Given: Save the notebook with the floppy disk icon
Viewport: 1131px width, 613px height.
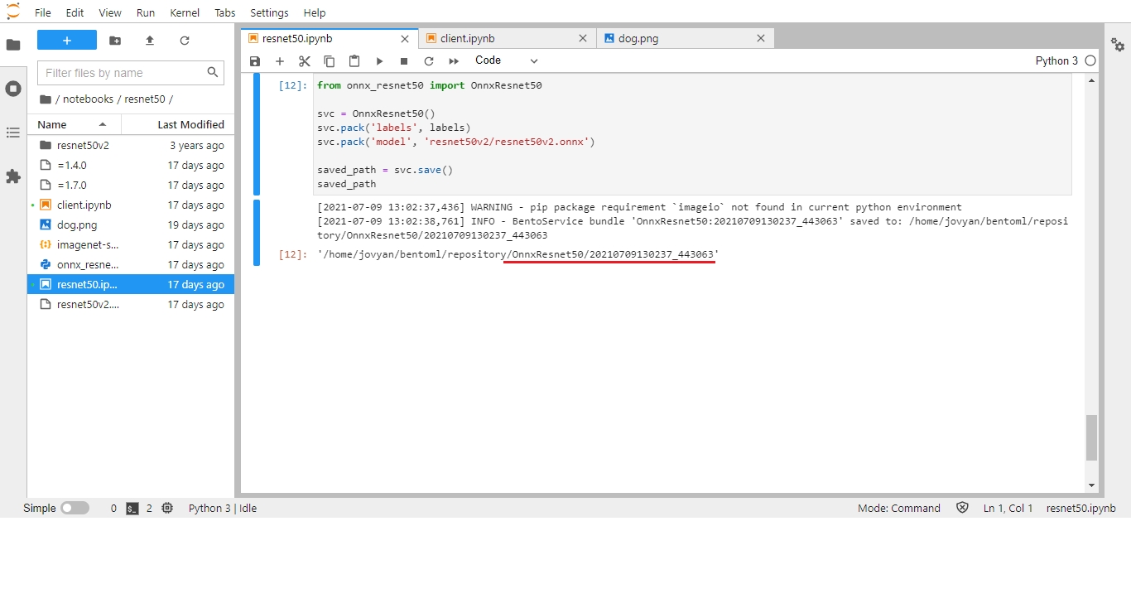Looking at the screenshot, I should [255, 61].
